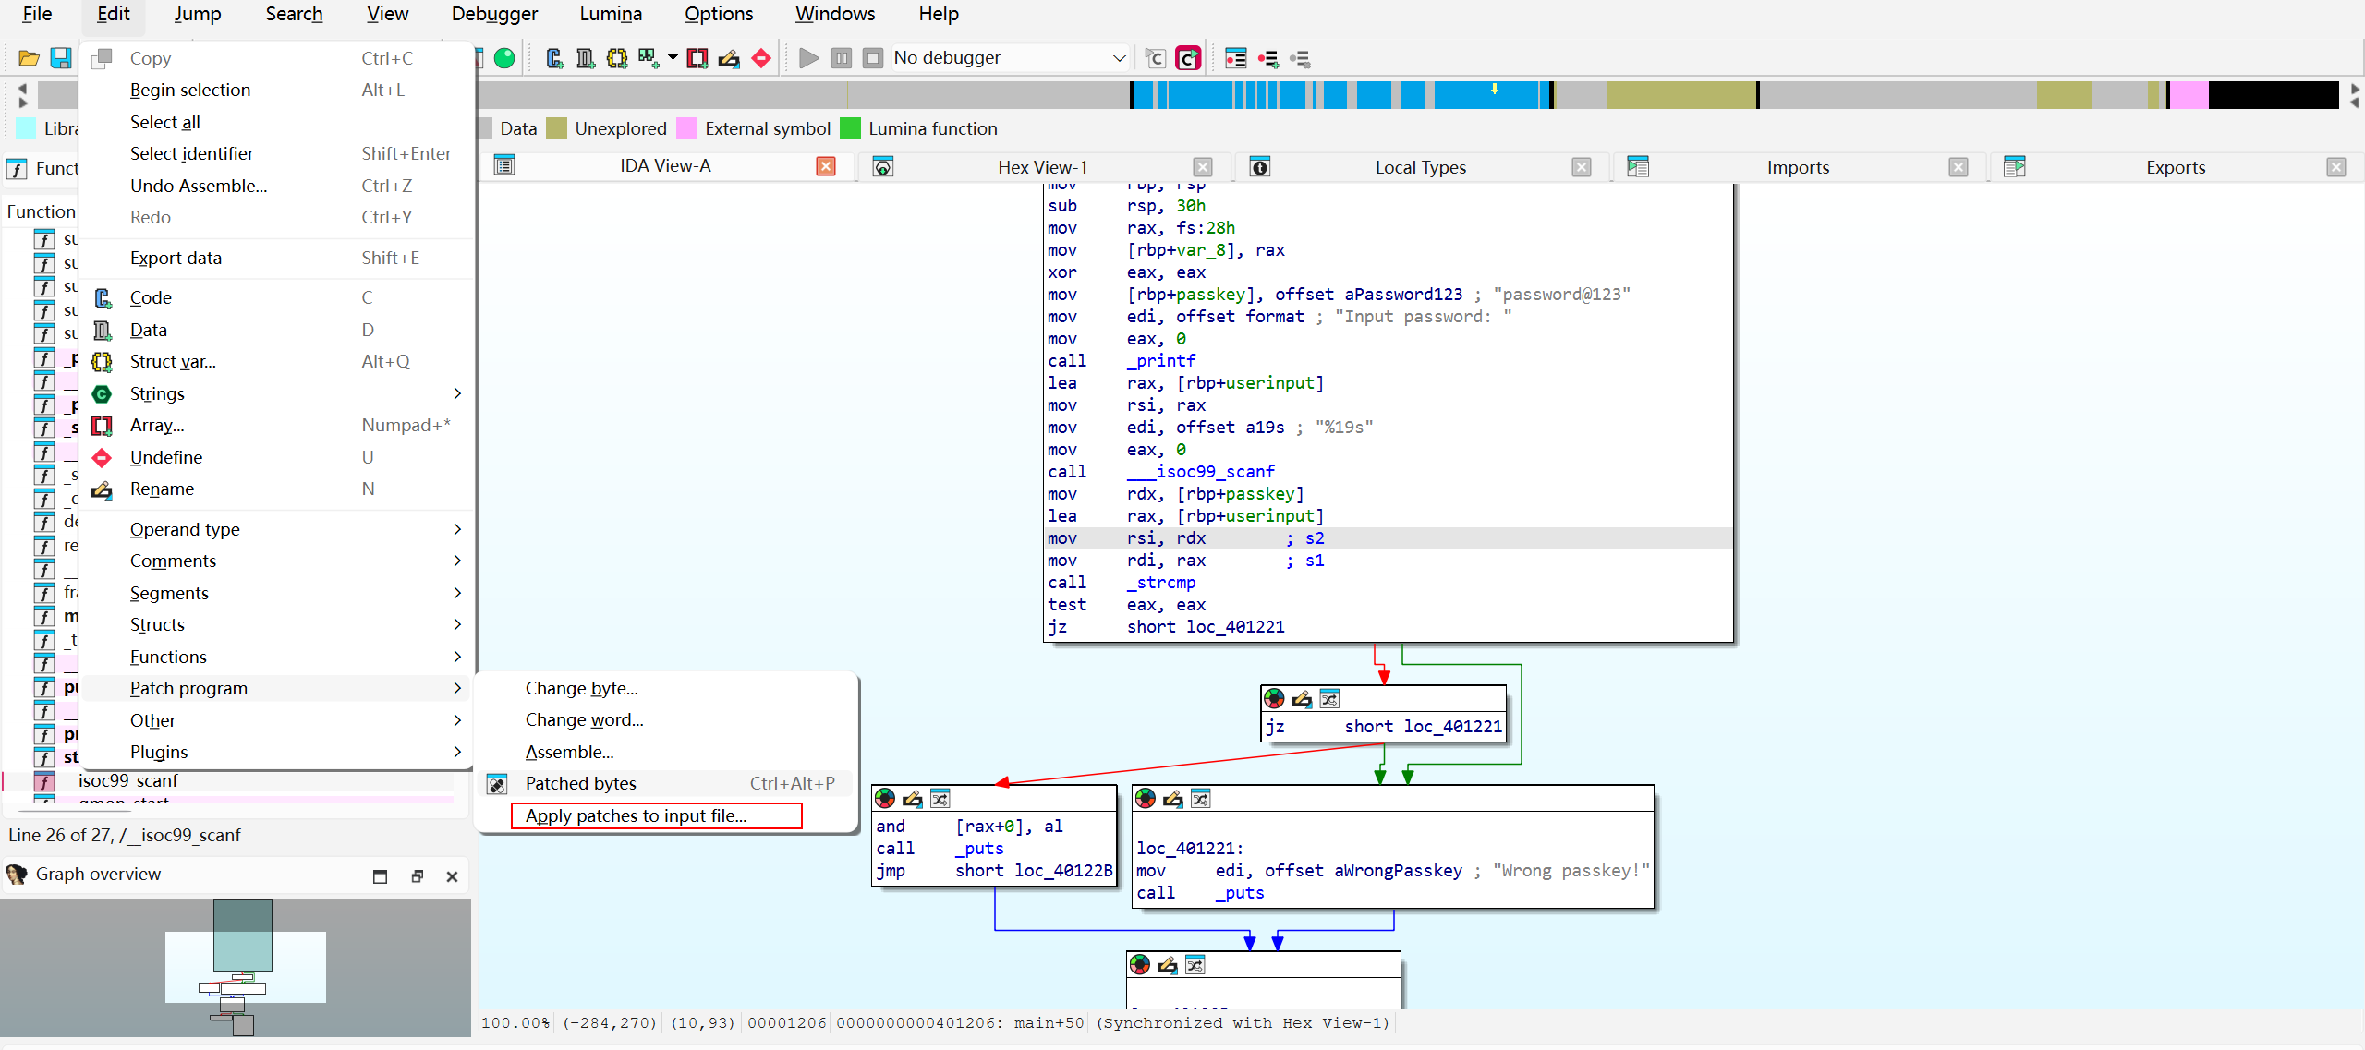Switch to the Hex View-1 tab
2365x1050 pixels.
tap(1042, 167)
